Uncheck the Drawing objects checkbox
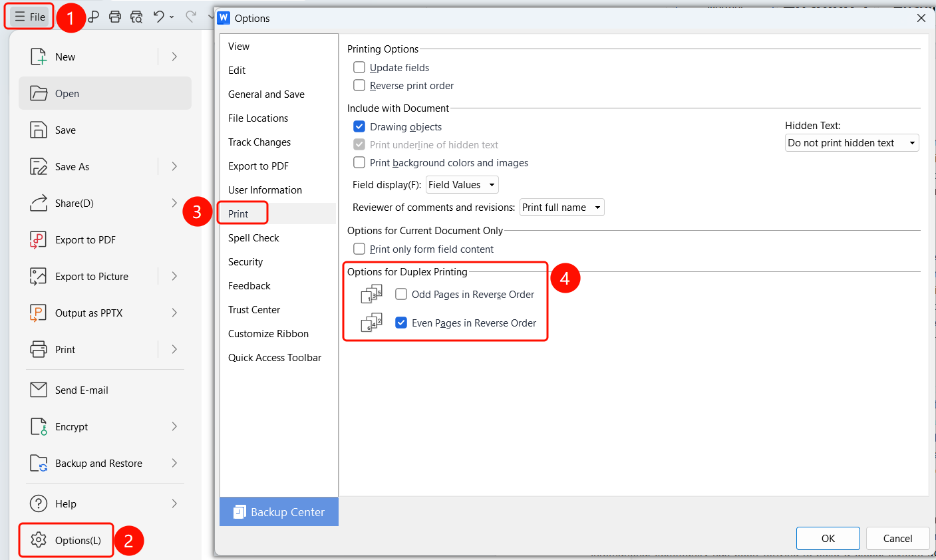Image resolution: width=936 pixels, height=560 pixels. point(359,126)
